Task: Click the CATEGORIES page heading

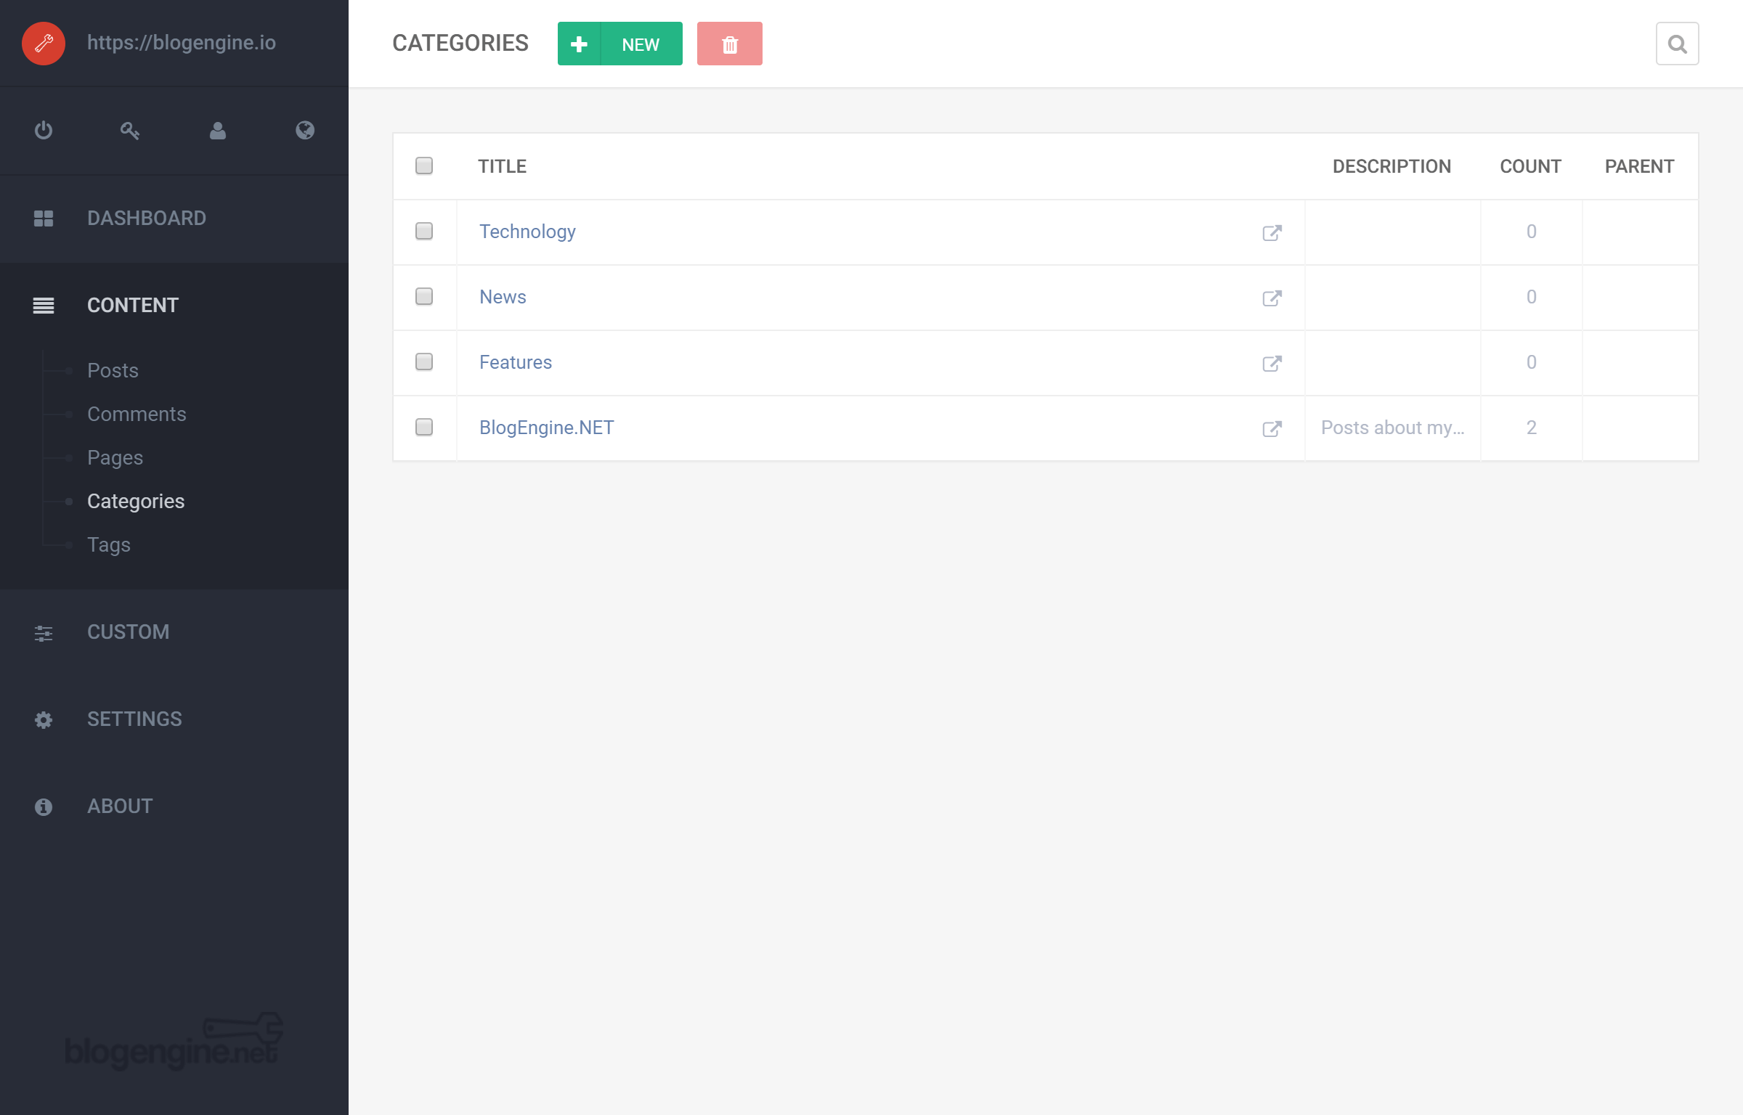Action: click(x=460, y=43)
